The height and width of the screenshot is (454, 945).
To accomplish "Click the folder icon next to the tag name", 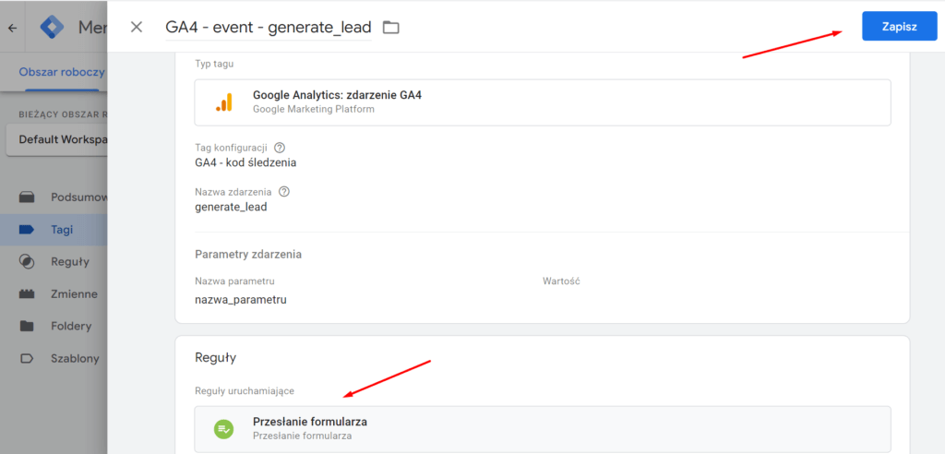I will [391, 27].
